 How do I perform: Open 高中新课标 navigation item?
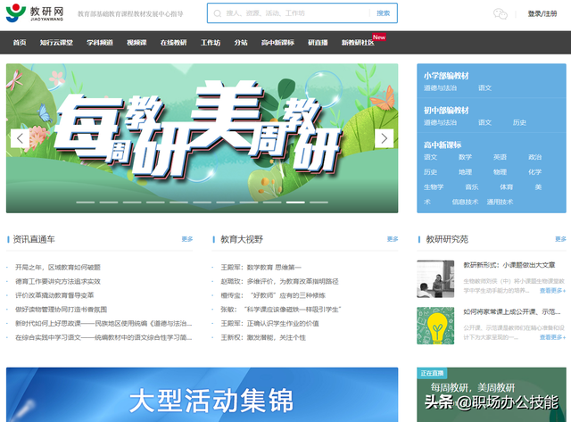tap(277, 43)
